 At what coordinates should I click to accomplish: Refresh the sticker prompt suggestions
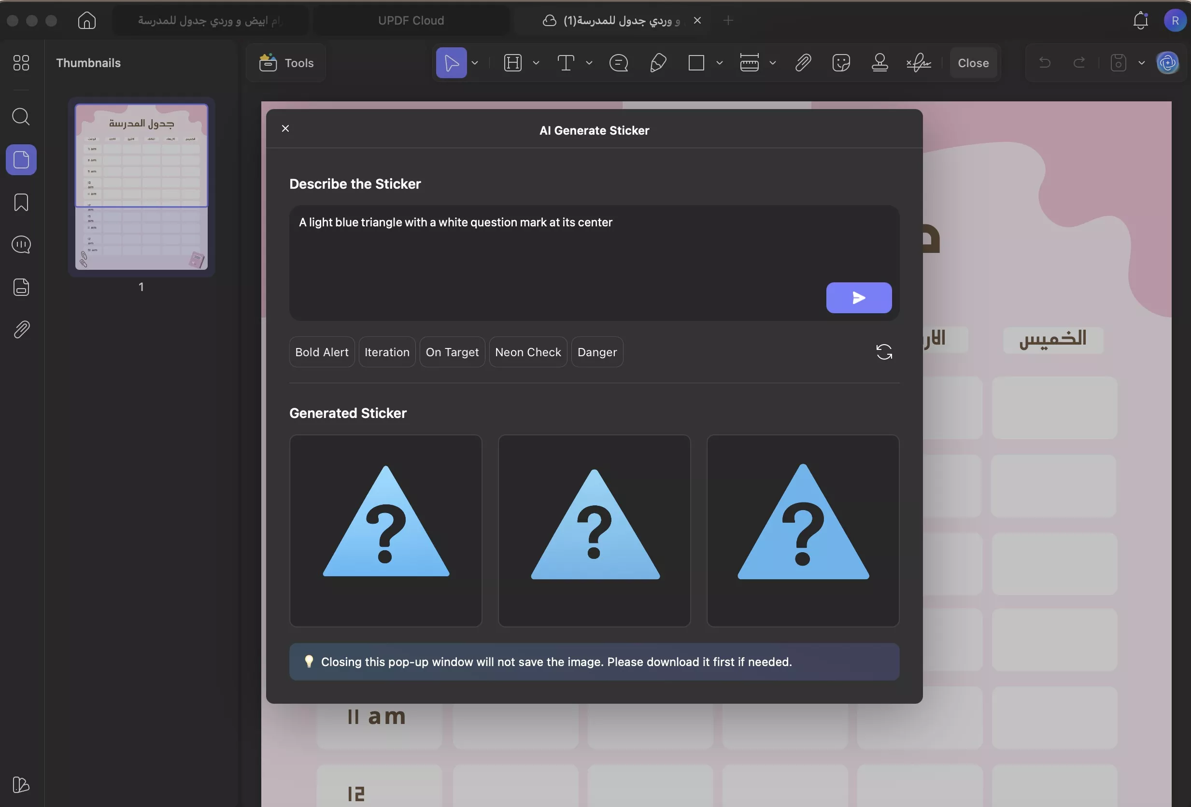pyautogui.click(x=883, y=352)
